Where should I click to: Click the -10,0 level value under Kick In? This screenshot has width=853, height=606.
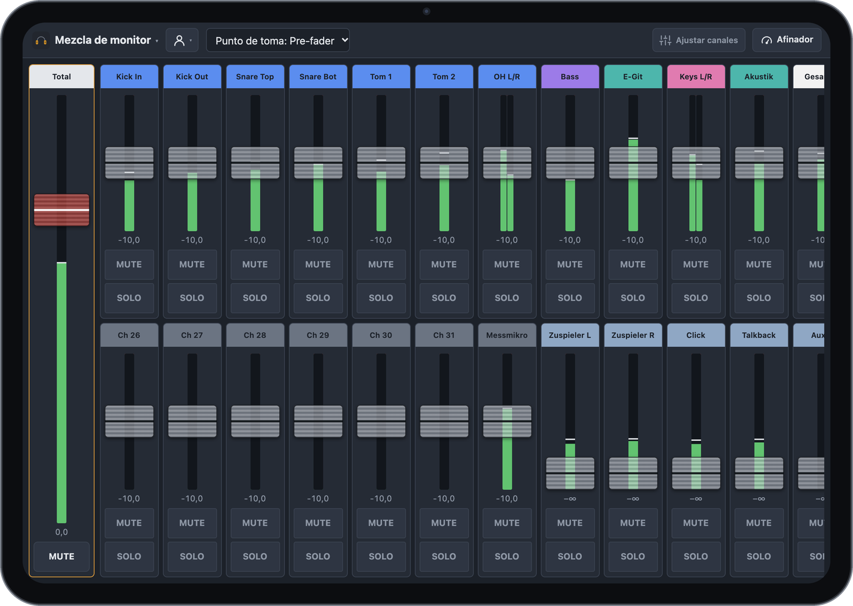[129, 240]
